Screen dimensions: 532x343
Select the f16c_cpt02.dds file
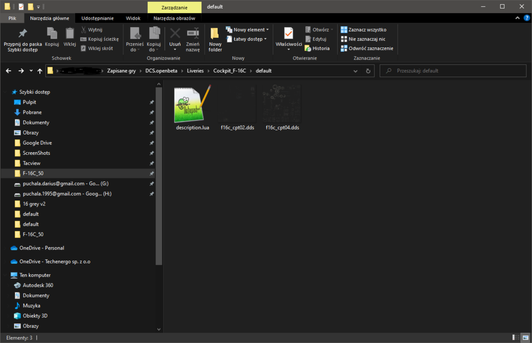(x=237, y=108)
